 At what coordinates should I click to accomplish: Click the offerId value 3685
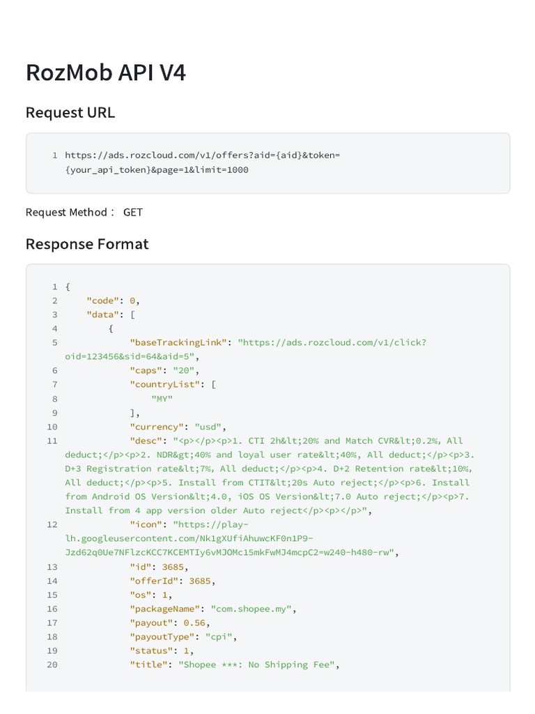tap(200, 580)
